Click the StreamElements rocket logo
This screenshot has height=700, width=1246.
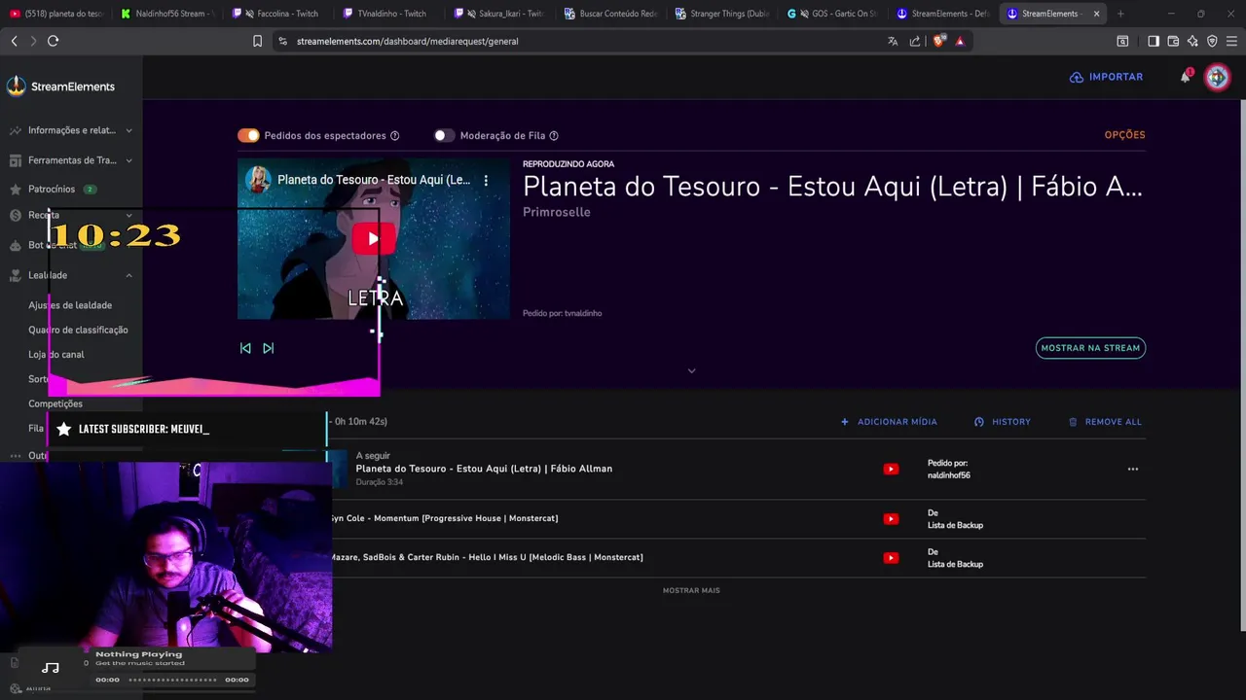16,86
